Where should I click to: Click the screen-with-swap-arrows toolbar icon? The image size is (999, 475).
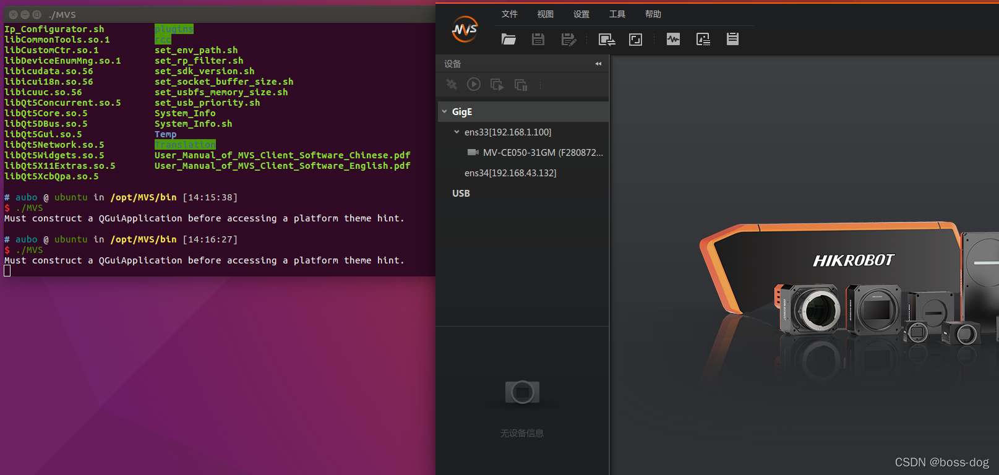tap(607, 40)
